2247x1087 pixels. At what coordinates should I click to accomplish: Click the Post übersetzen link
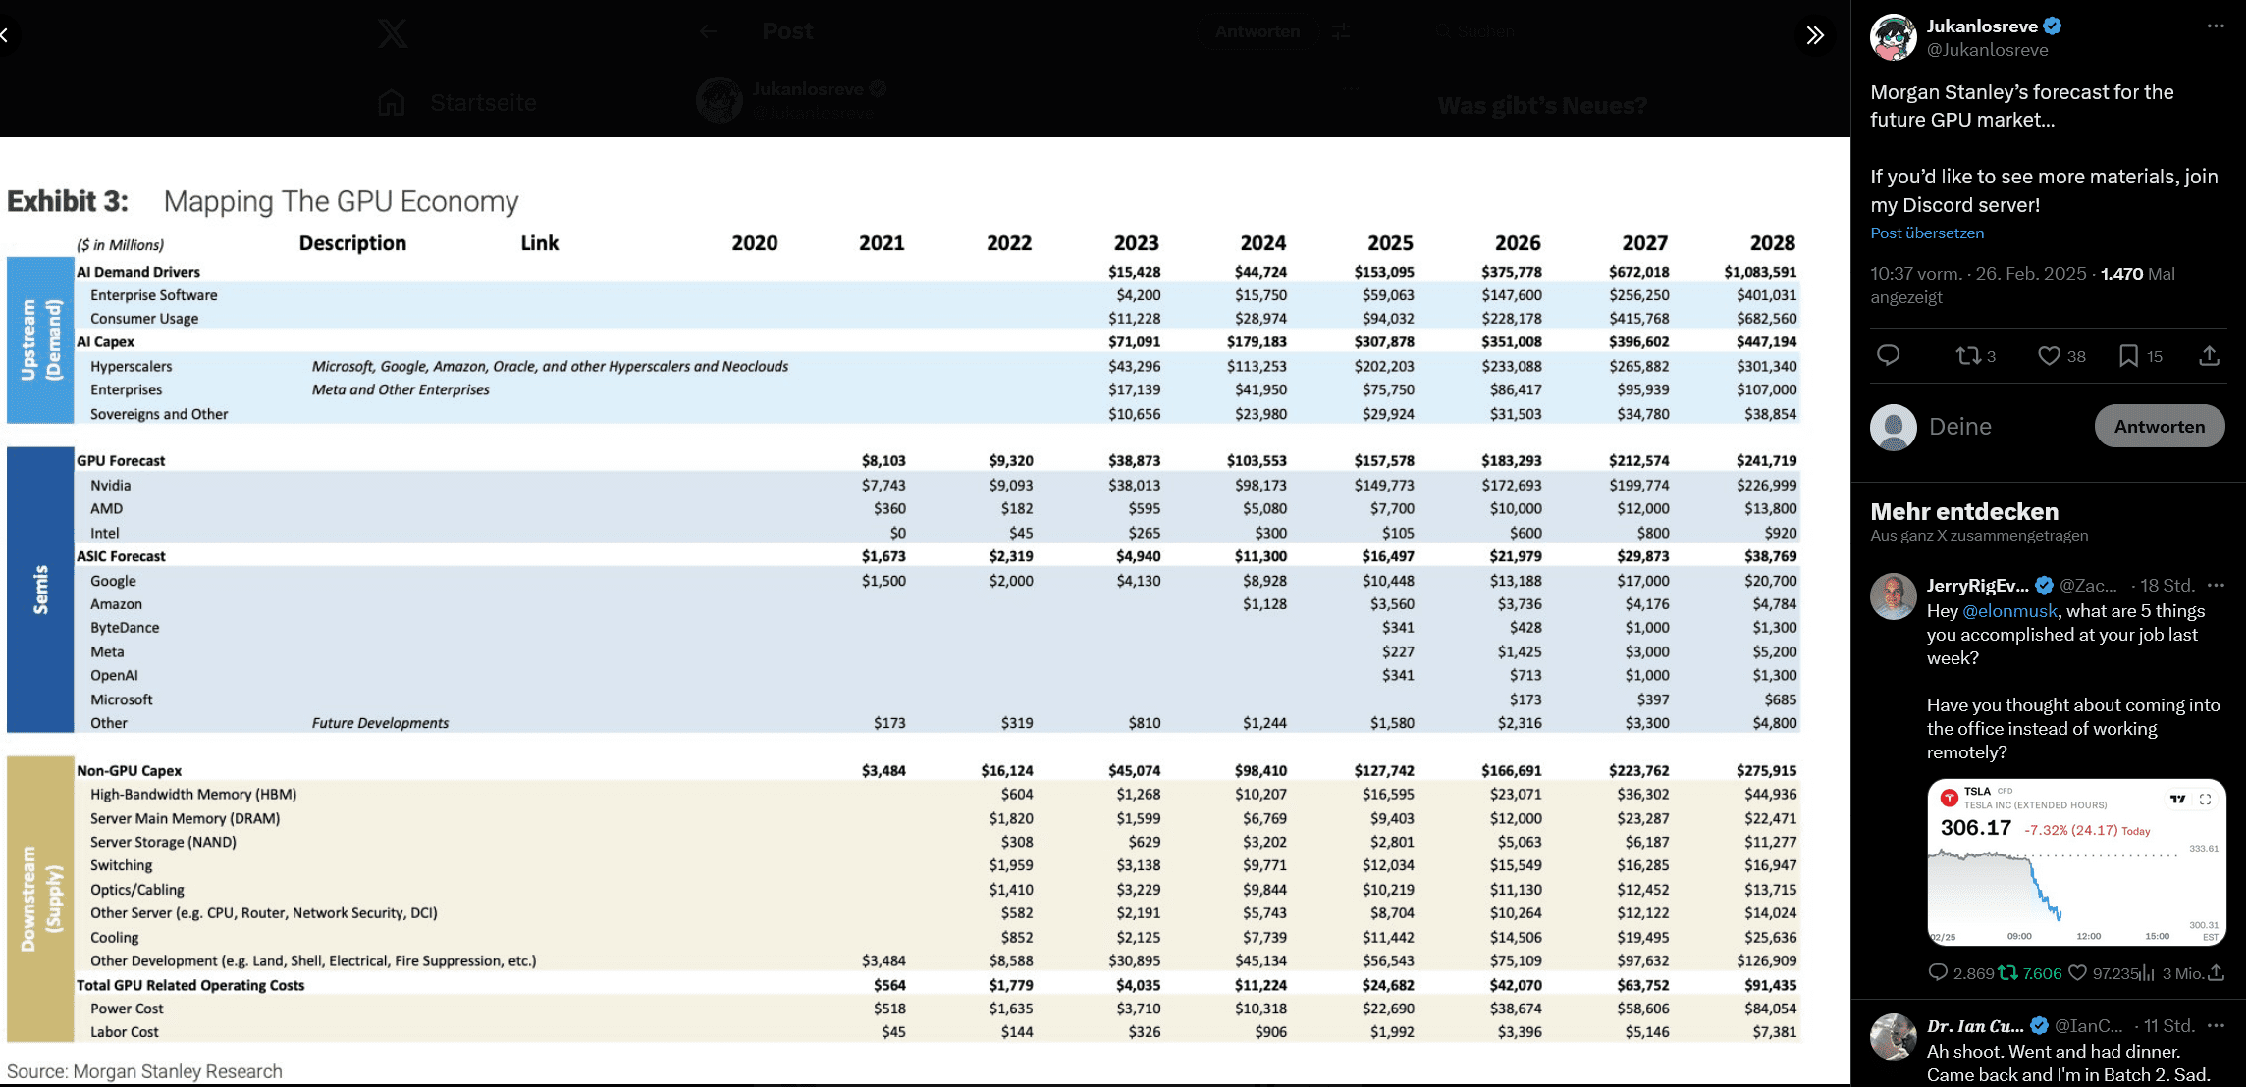1927,233
